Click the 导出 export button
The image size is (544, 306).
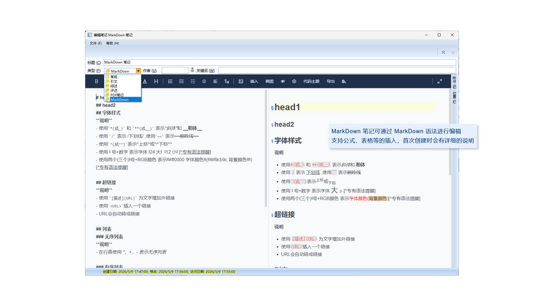(x=330, y=82)
